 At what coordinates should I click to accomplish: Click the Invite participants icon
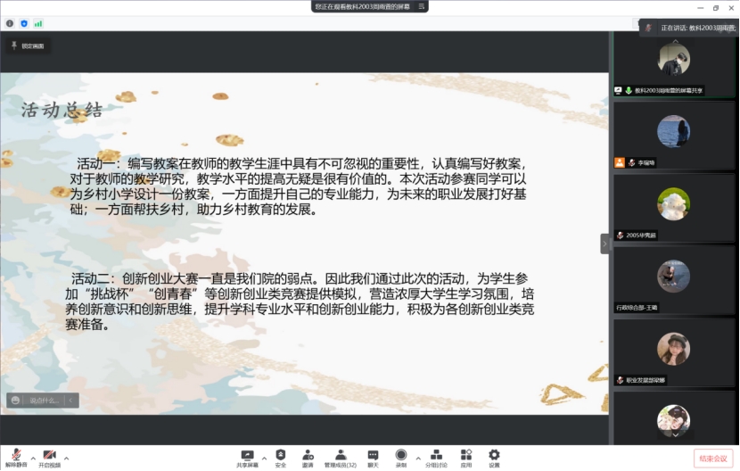tap(308, 457)
